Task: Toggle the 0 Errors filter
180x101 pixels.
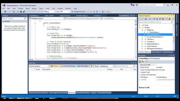Action: pos(55,66)
